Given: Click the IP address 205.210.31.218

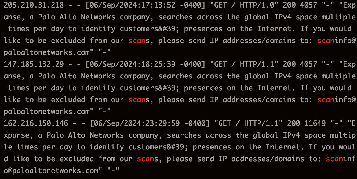Looking at the screenshot, I should 34,5.
